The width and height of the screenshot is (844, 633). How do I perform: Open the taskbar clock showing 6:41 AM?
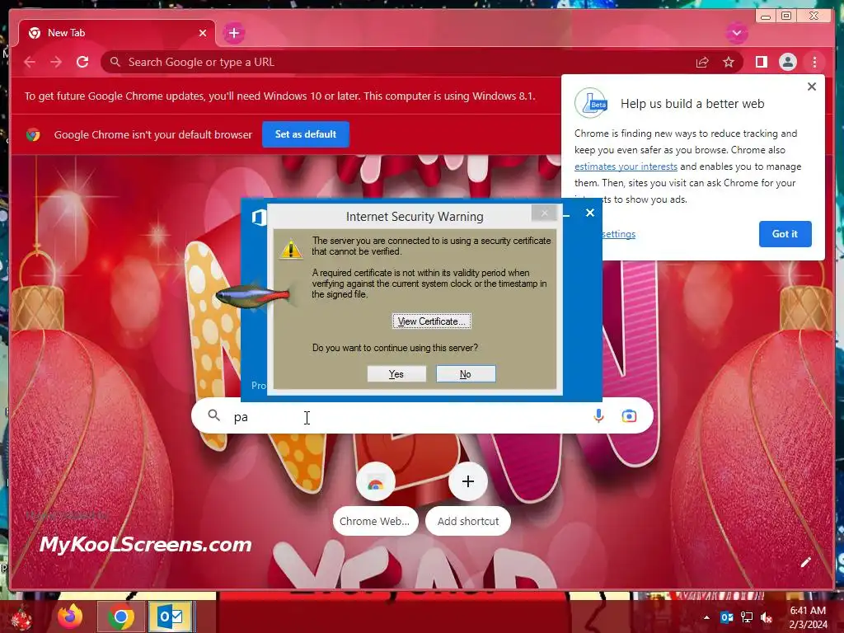coord(808,617)
